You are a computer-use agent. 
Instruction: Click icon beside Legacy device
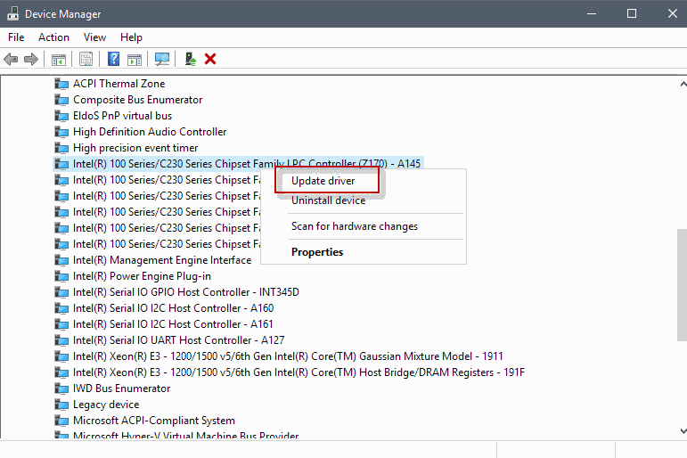[x=61, y=405]
